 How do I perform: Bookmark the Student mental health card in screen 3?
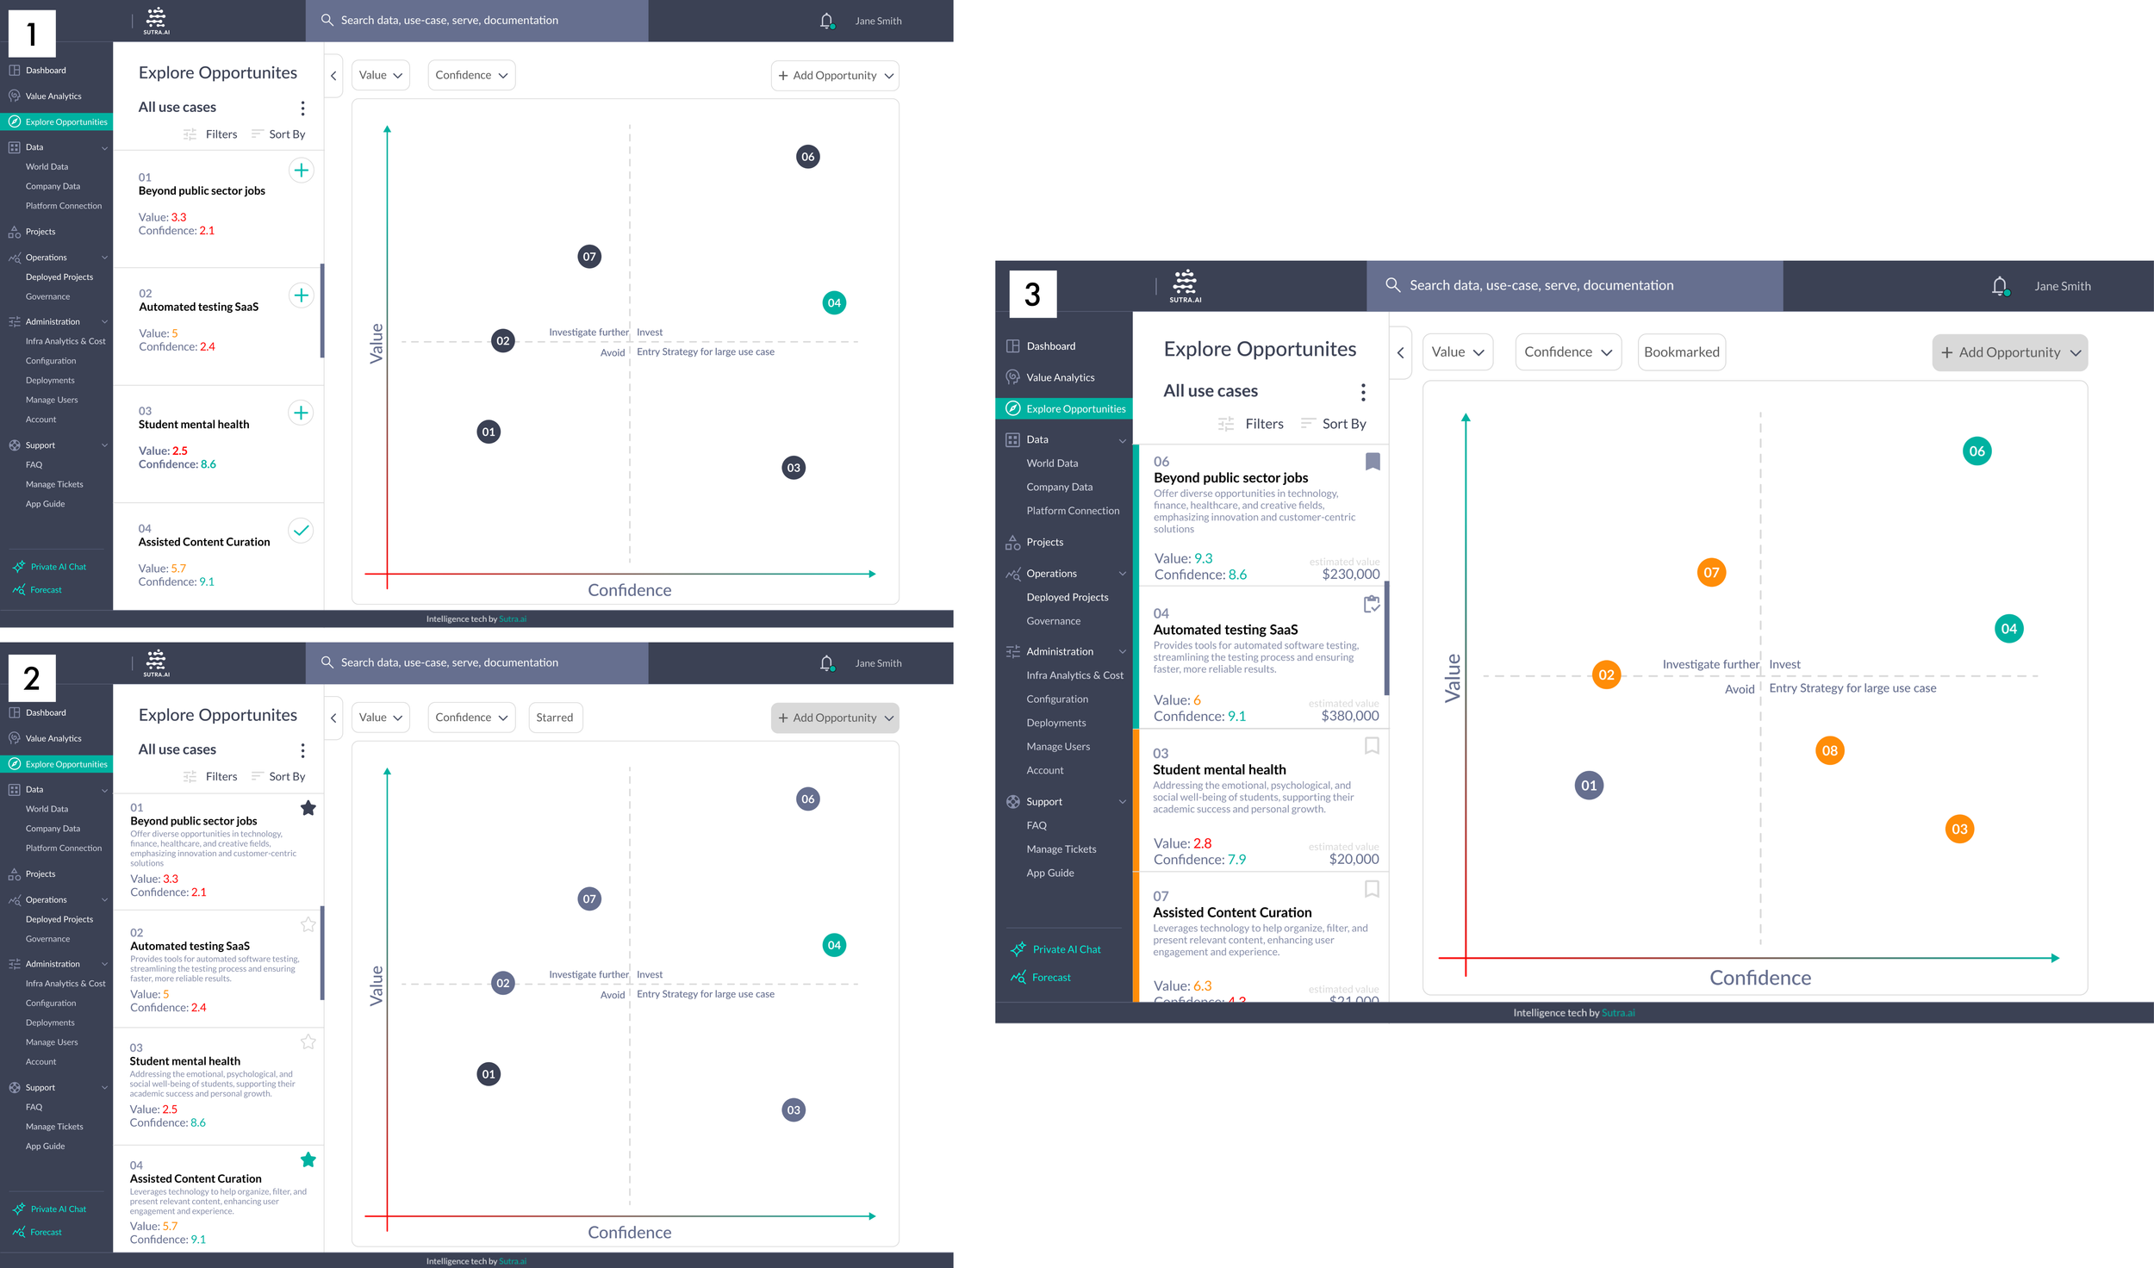(x=1372, y=746)
